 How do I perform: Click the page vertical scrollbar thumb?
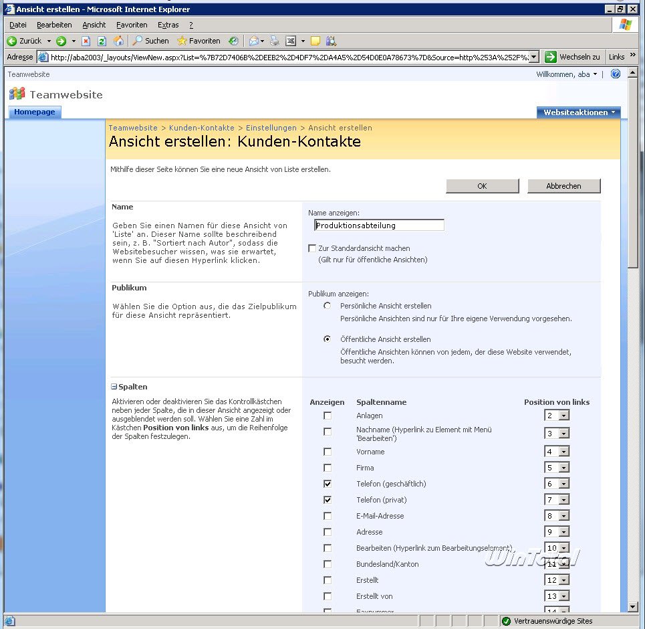click(633, 173)
